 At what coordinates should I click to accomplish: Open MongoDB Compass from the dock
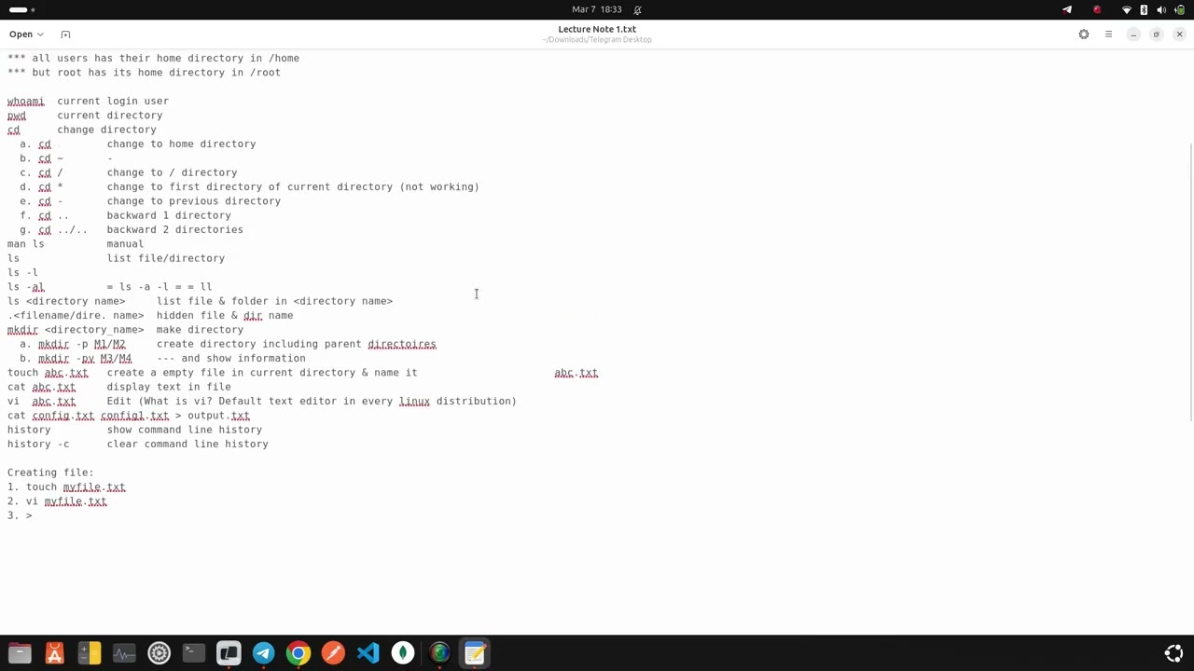point(403,653)
